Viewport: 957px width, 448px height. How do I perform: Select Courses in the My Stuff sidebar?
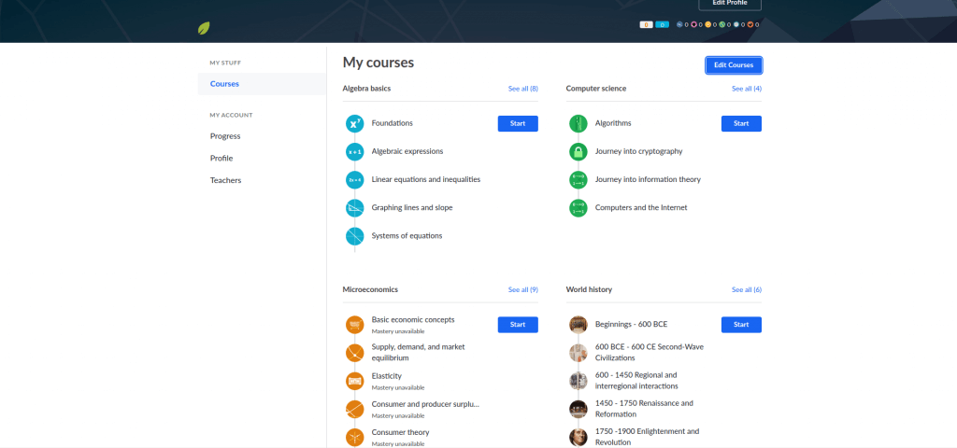pos(262,84)
